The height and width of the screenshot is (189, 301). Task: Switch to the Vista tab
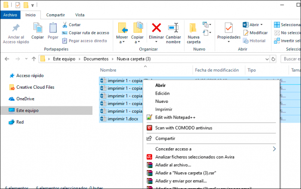80,15
